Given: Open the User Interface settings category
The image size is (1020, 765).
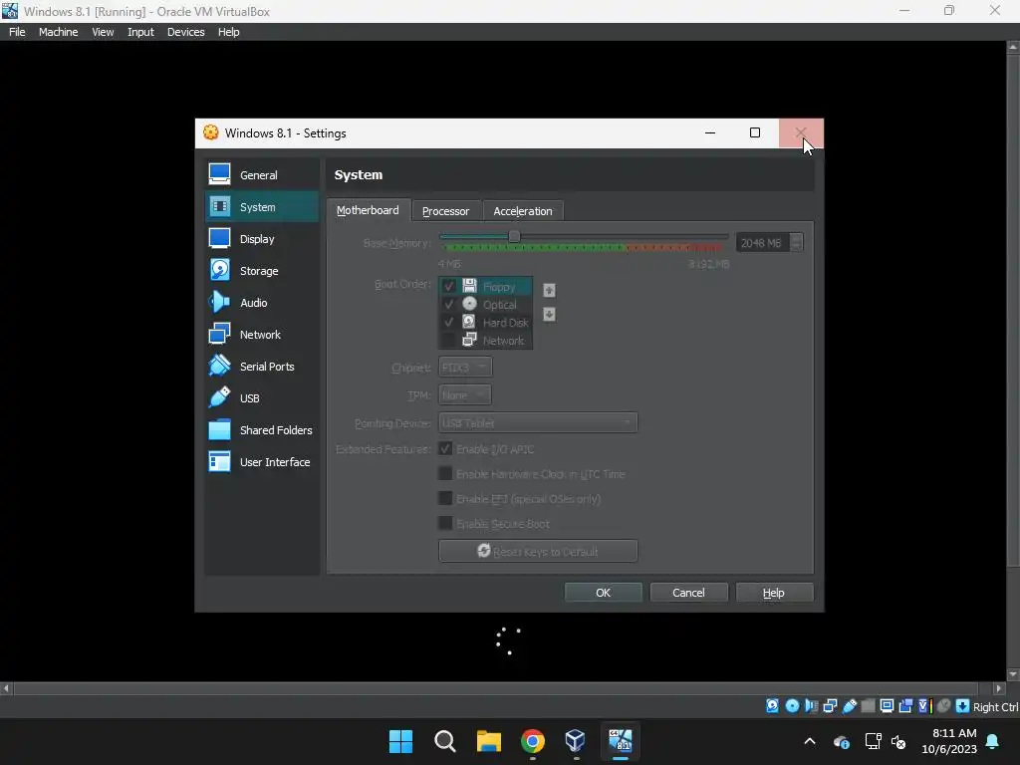Looking at the screenshot, I should click(x=262, y=462).
